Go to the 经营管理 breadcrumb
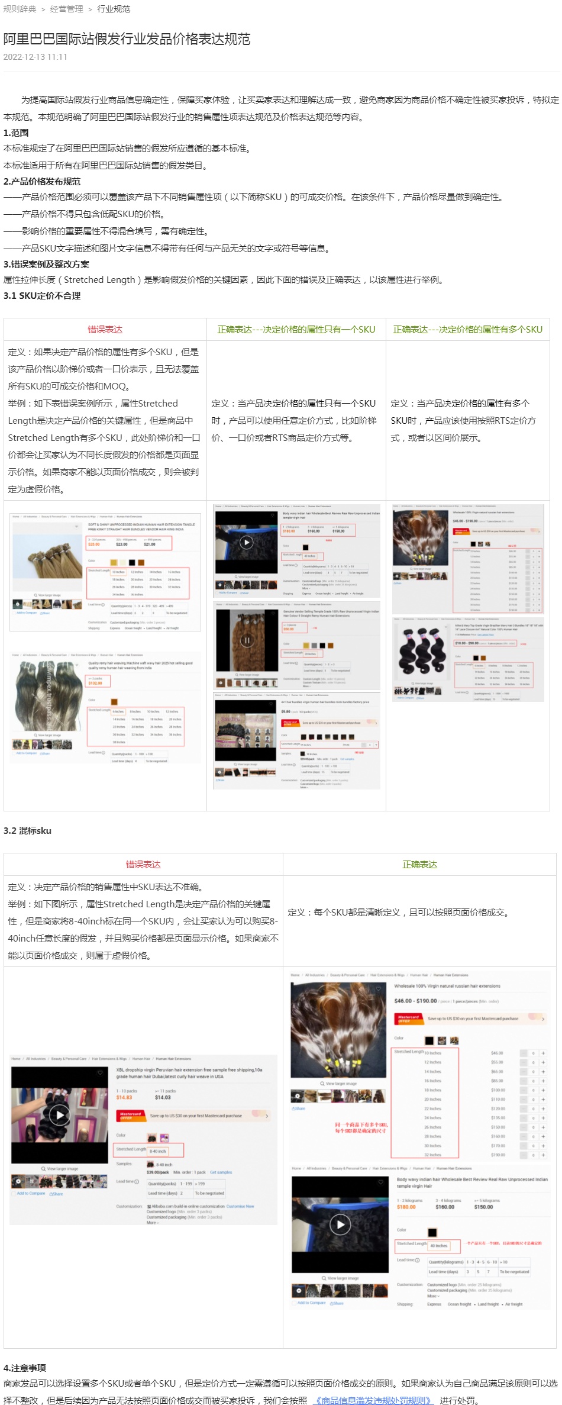 67,9
